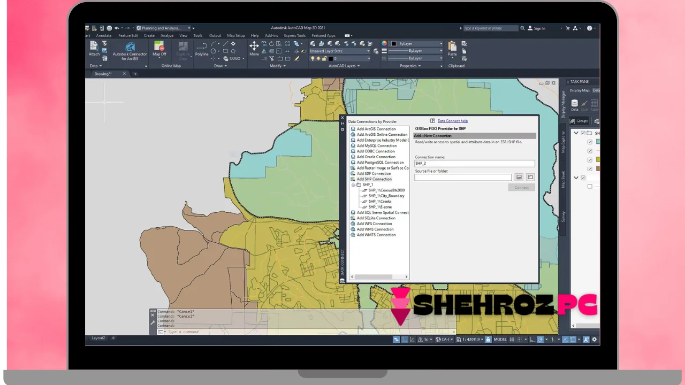
Task: Click the yellow layer color swatch
Action: pos(598,160)
